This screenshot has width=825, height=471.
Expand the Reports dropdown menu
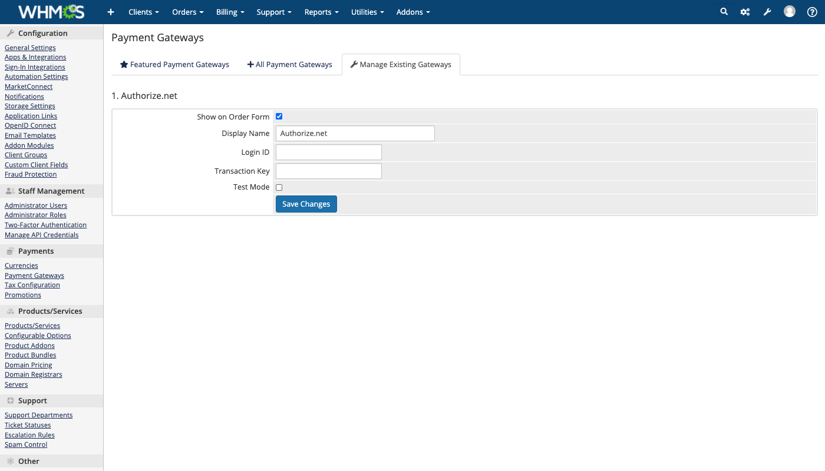[321, 12]
